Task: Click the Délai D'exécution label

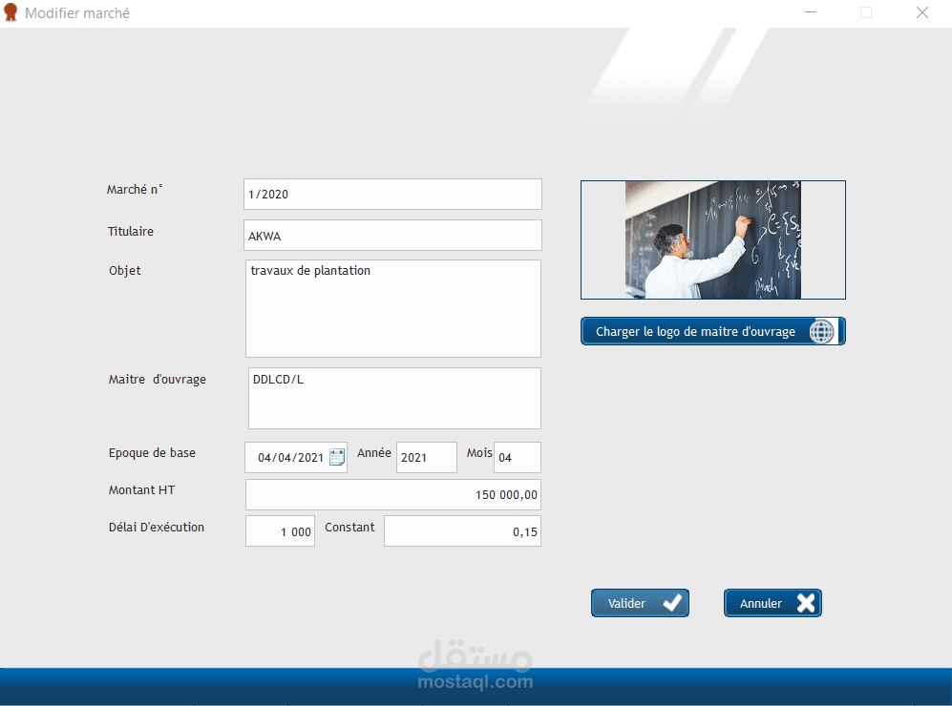Action: pyautogui.click(x=157, y=527)
